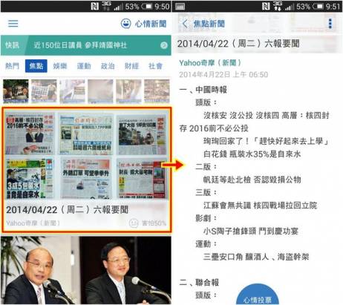343x305 pixels.
Task: Open the 政治 news tab
Action: coord(108,66)
